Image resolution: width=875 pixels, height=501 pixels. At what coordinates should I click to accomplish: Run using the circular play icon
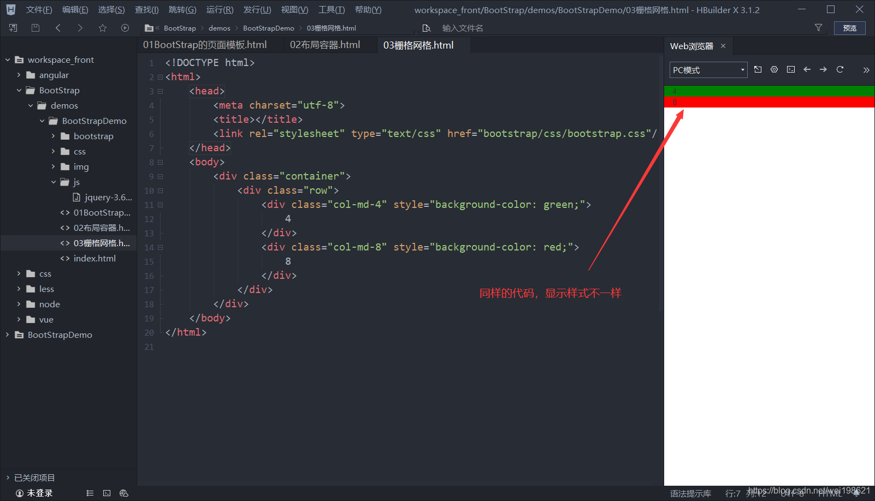click(125, 28)
